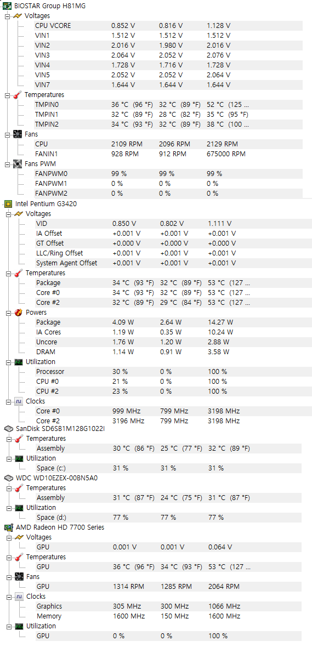Click the fan icon beside Fans PWM
The image size is (312, 647).
pyautogui.click(x=18, y=164)
